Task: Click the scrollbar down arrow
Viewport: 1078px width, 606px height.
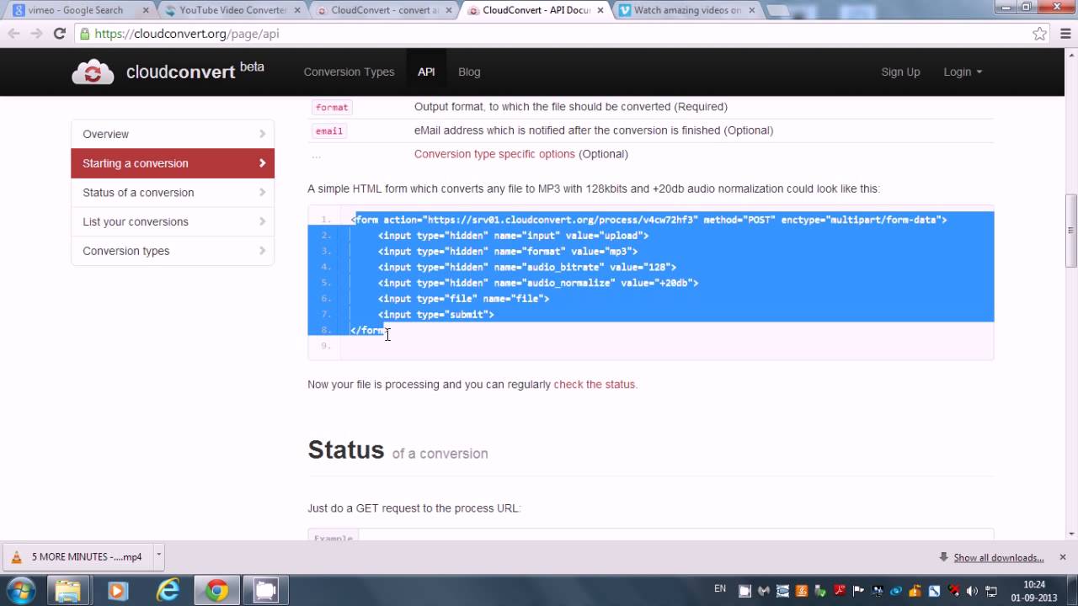Action: click(x=1071, y=534)
